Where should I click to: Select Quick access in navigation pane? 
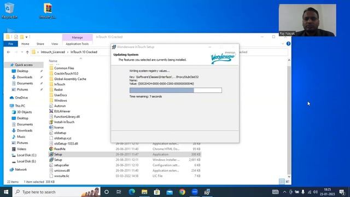click(x=24, y=65)
